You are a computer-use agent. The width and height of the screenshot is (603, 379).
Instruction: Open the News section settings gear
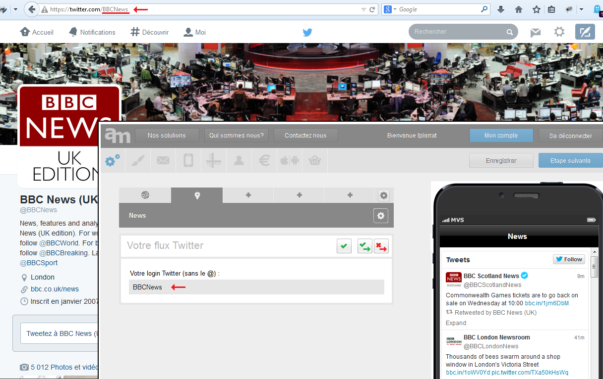click(380, 216)
